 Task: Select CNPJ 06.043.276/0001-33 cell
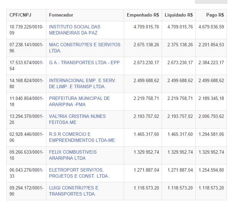[26, 173]
